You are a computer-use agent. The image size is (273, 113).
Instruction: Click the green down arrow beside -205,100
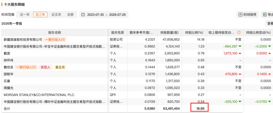[x=240, y=101]
